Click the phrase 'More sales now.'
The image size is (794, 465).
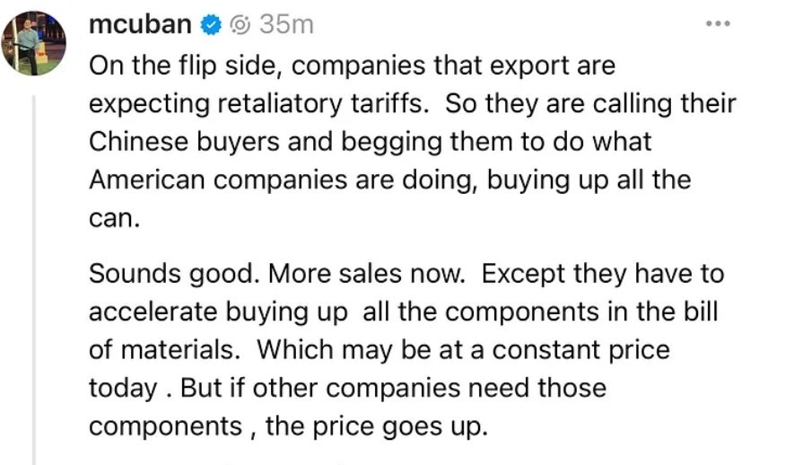click(x=366, y=274)
